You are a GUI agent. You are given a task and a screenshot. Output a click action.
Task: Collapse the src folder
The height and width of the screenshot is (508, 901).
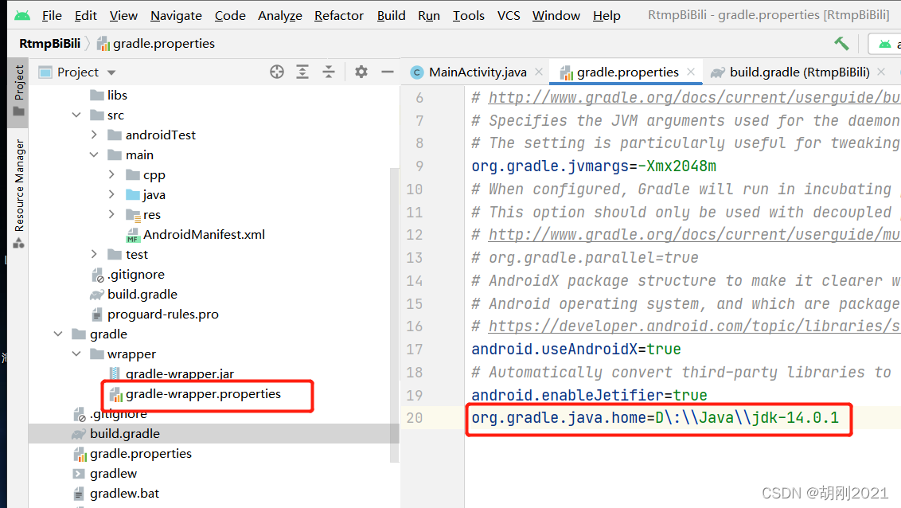[76, 115]
